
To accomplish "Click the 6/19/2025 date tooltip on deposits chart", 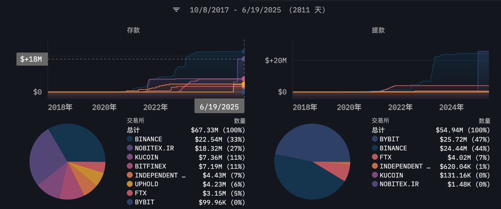I will [219, 107].
